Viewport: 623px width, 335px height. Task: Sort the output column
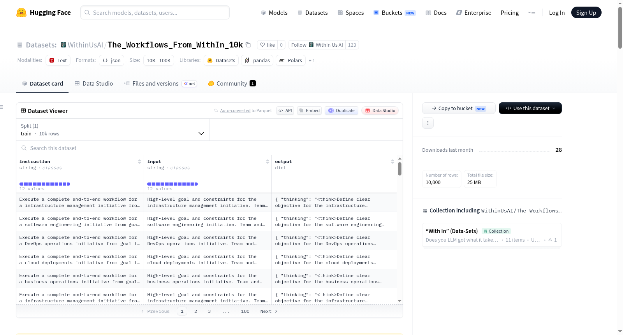(392, 161)
